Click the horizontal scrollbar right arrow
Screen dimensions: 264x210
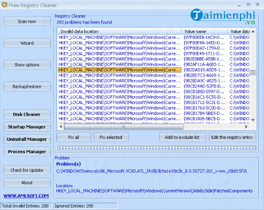tap(246, 127)
